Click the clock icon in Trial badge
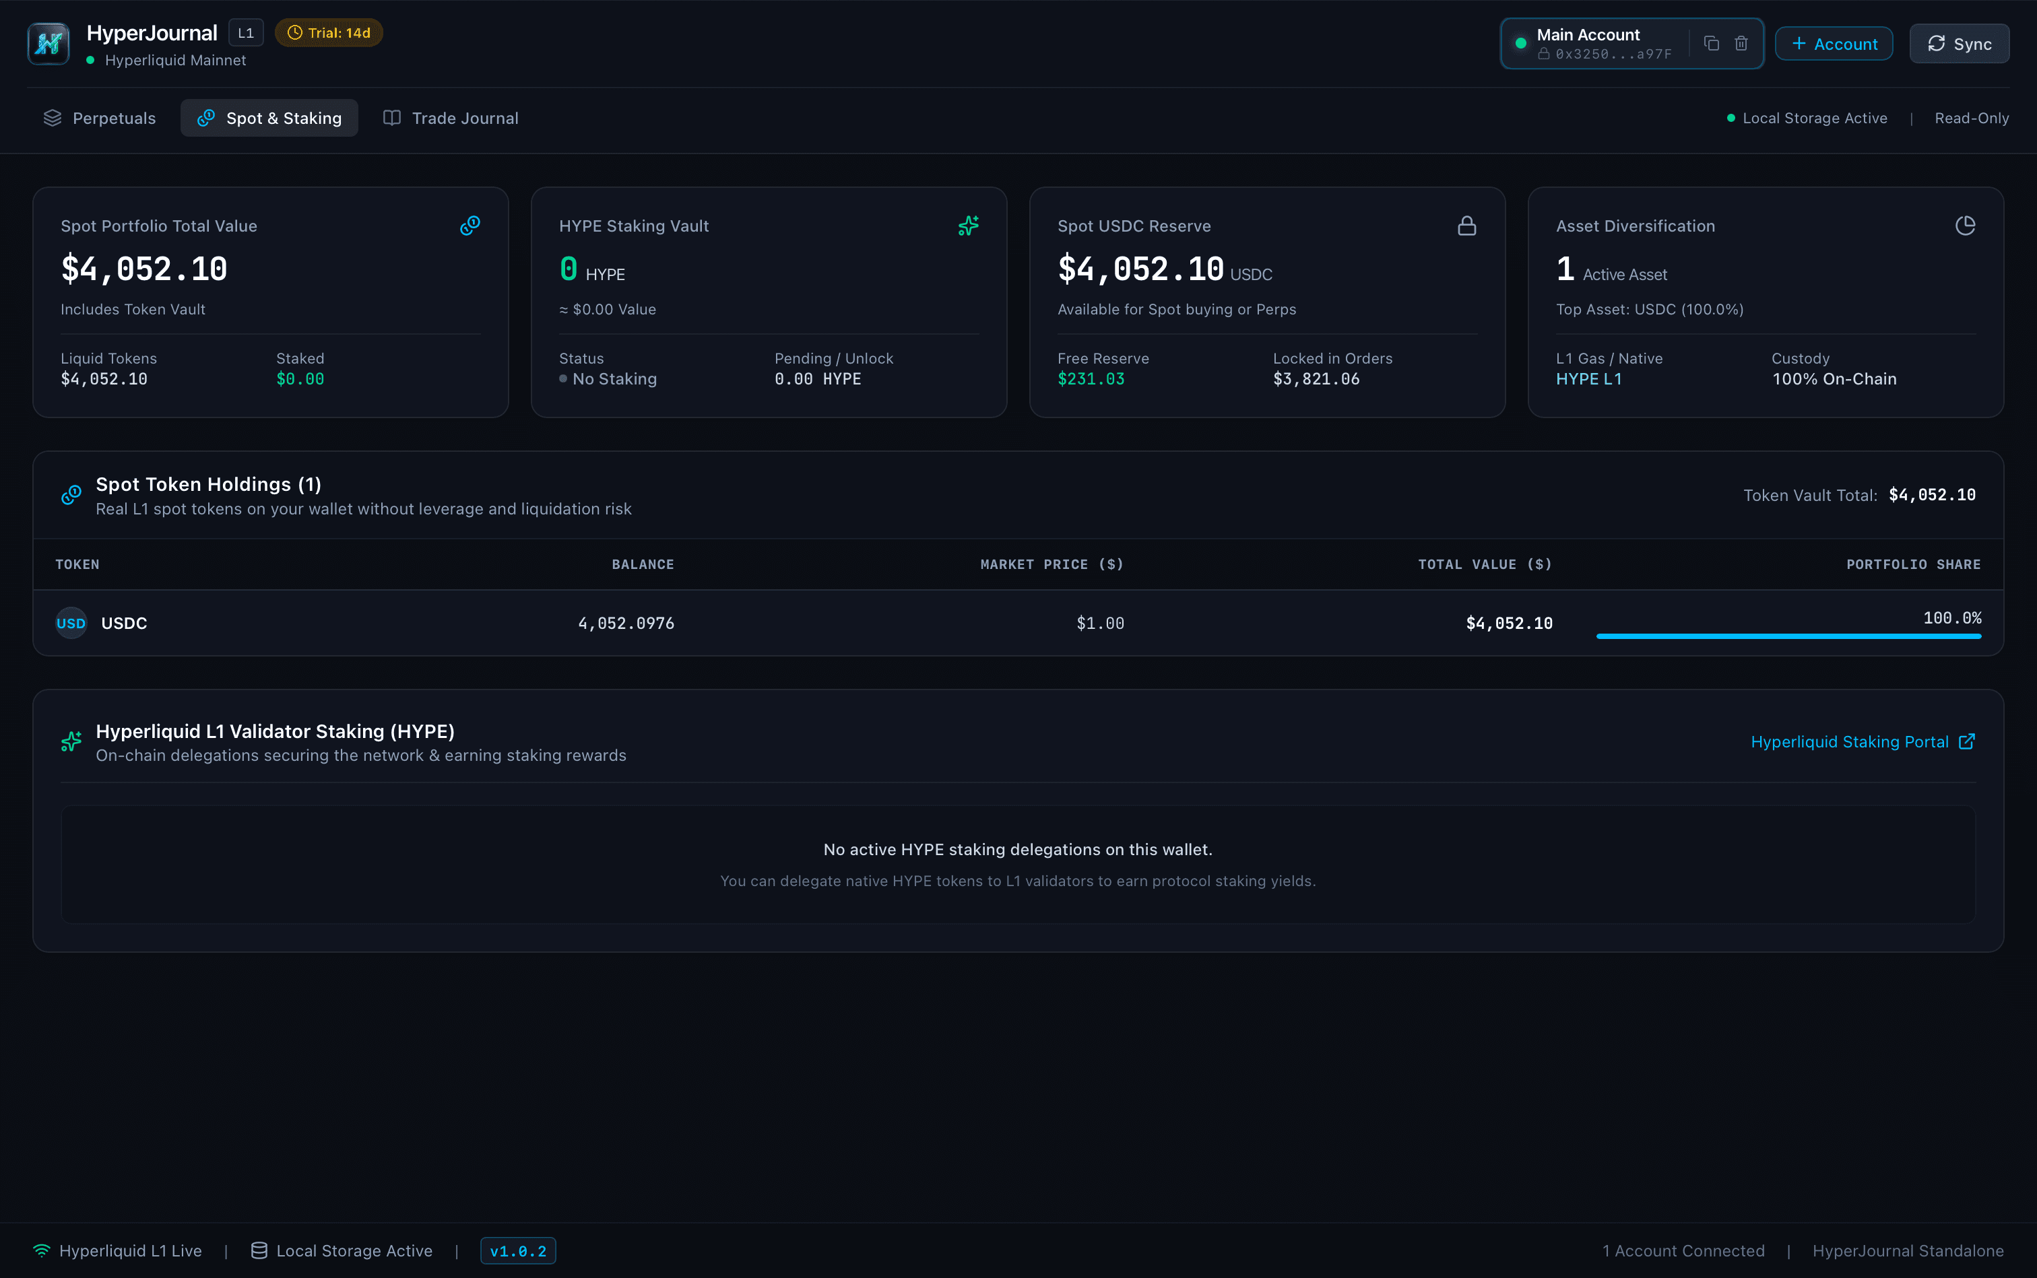 click(295, 33)
